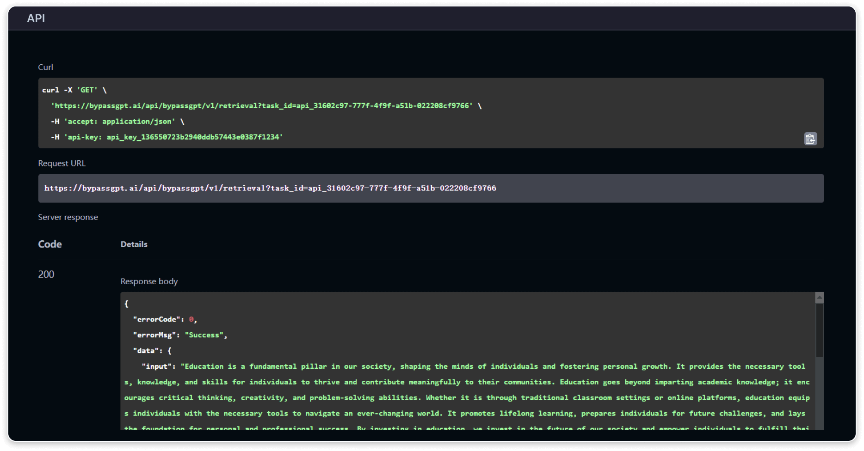This screenshot has width=864, height=451.
Task: Click the Response body label
Action: point(149,281)
